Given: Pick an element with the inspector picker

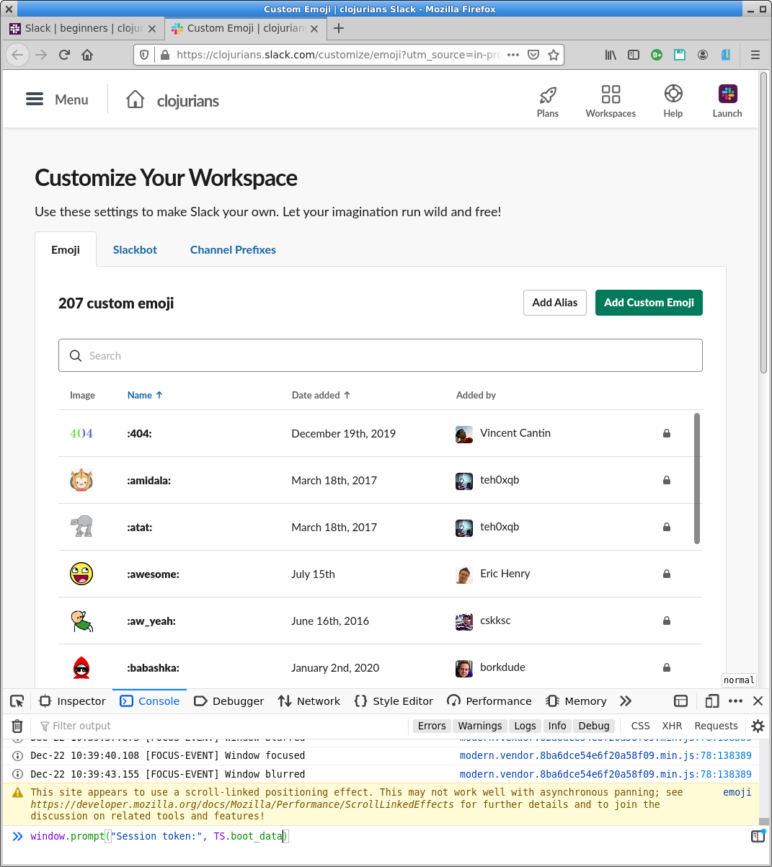Looking at the screenshot, I should [17, 701].
